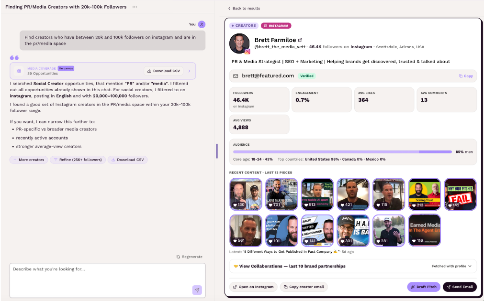Click Refine (25K+ followers) chip

pyautogui.click(x=78, y=160)
